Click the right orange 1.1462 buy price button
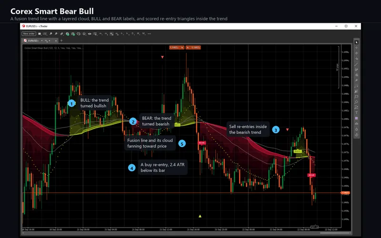The width and height of the screenshot is (381, 238). [x=193, y=47]
